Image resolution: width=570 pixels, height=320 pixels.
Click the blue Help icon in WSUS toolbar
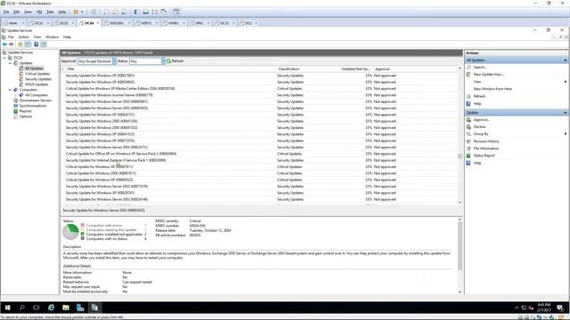(x=36, y=44)
